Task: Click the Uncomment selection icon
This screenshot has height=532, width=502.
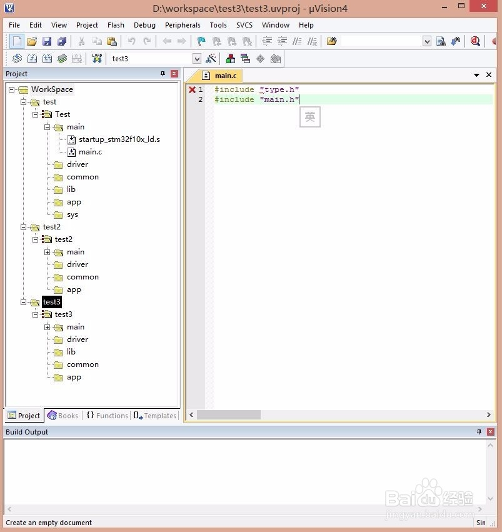Action: pos(312,41)
